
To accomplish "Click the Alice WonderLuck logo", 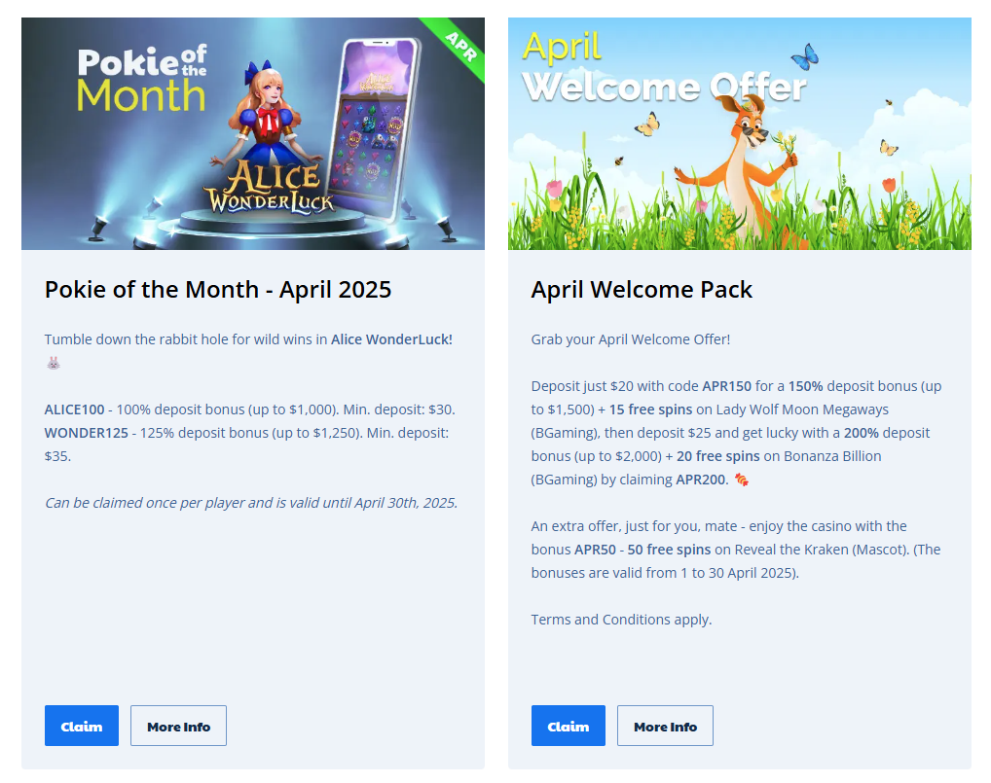I will 270,188.
